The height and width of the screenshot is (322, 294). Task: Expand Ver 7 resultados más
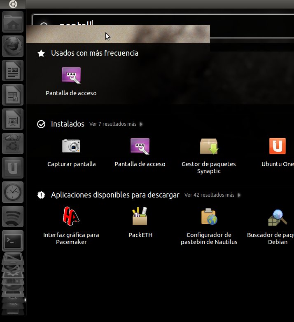click(x=116, y=124)
